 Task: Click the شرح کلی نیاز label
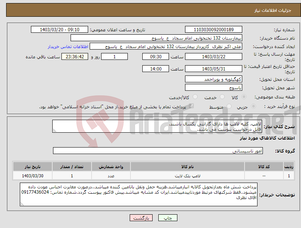click(279, 127)
